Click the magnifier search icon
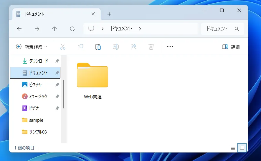Viewport: 261px width, 161px height. (x=237, y=29)
